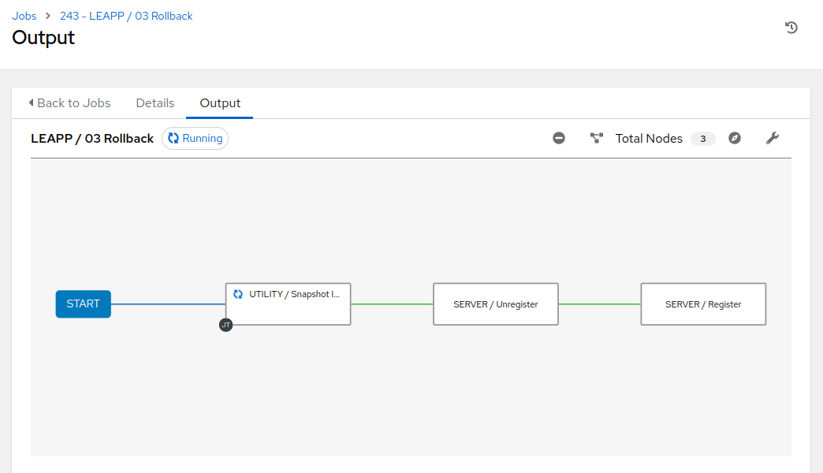Click the LEAPP / 03 Rollback title
The width and height of the screenshot is (823, 473).
(x=92, y=139)
